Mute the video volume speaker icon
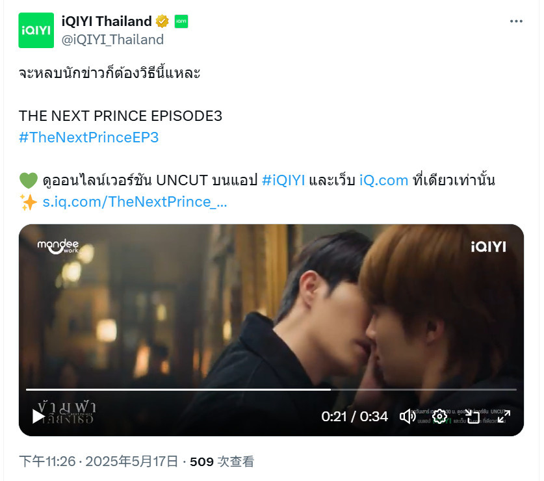 408,416
